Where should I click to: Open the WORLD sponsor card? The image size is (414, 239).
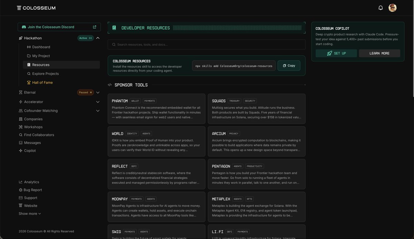pyautogui.click(x=157, y=142)
